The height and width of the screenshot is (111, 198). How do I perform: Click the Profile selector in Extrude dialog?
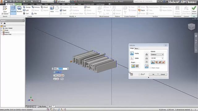click(132, 53)
